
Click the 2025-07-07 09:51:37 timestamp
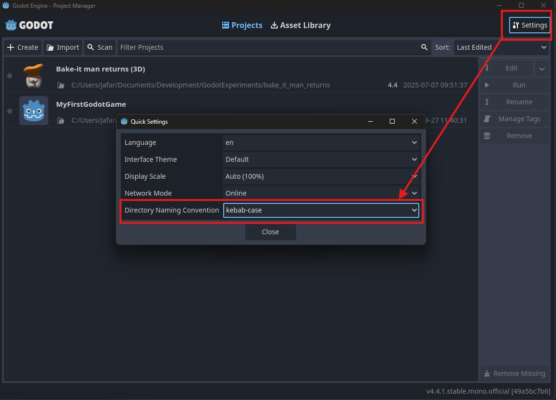click(x=435, y=85)
